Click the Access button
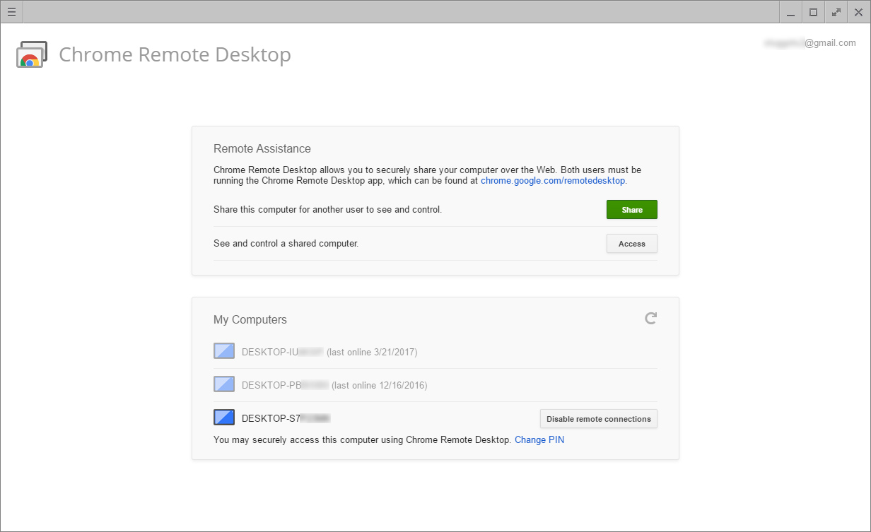This screenshot has width=871, height=532. [631, 244]
